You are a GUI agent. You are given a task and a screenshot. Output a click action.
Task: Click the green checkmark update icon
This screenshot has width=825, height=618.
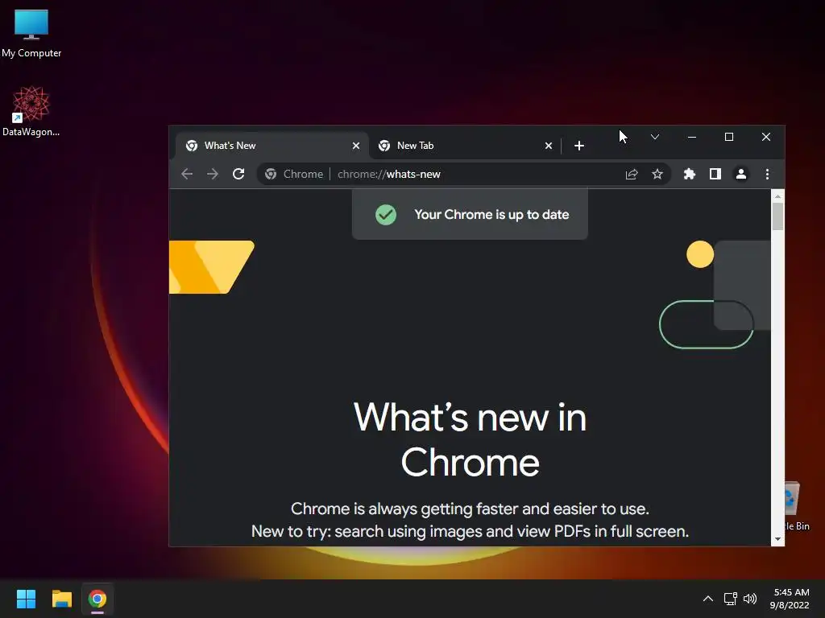pos(386,214)
